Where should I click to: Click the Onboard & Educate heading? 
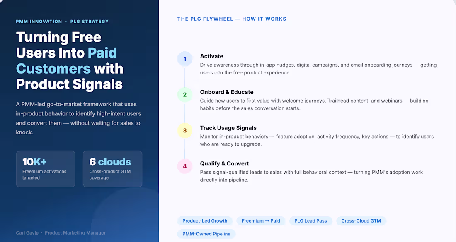point(226,92)
